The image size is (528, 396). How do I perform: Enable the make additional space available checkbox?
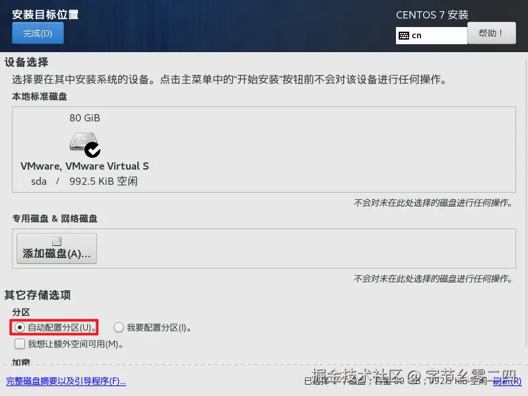(x=20, y=344)
